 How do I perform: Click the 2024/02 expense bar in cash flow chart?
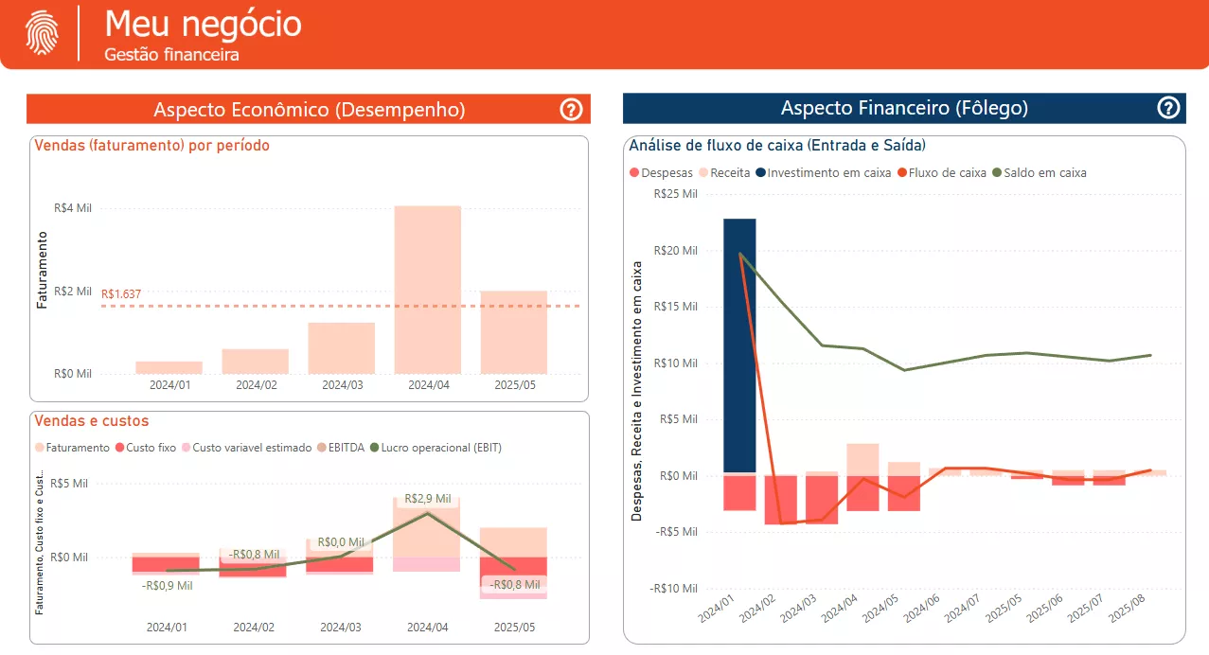(x=781, y=500)
